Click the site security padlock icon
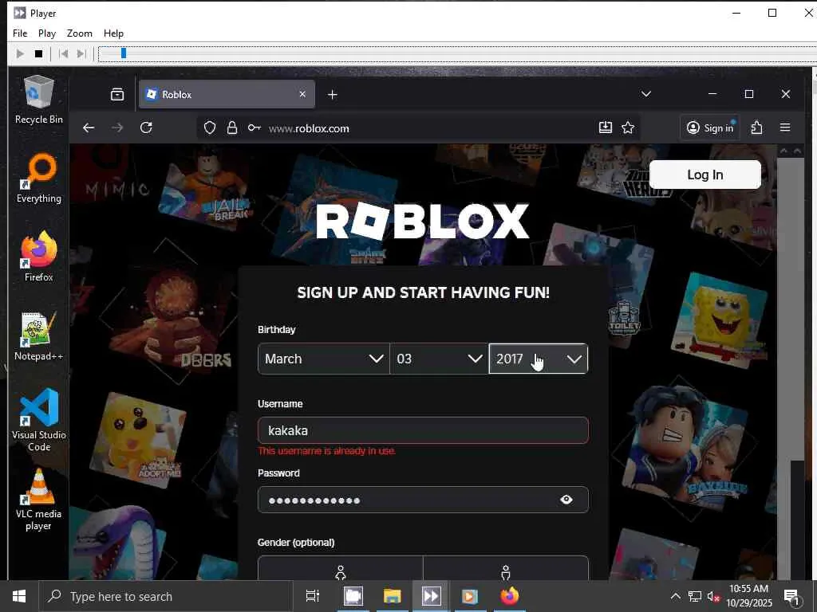This screenshot has height=612, width=817. (232, 128)
